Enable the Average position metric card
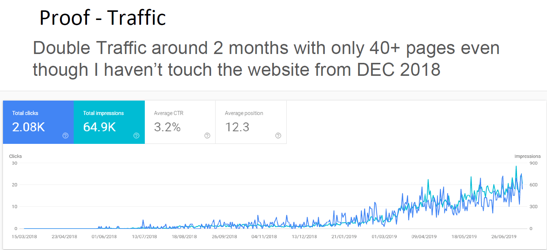The width and height of the screenshot is (547, 250). click(251, 122)
